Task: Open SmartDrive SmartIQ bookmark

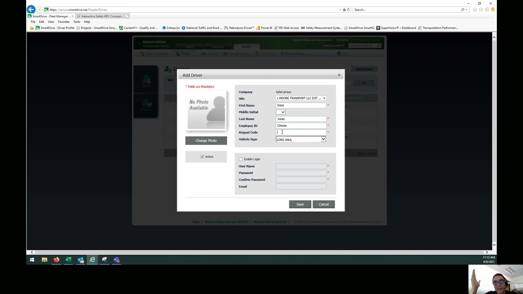Action: click(359, 28)
